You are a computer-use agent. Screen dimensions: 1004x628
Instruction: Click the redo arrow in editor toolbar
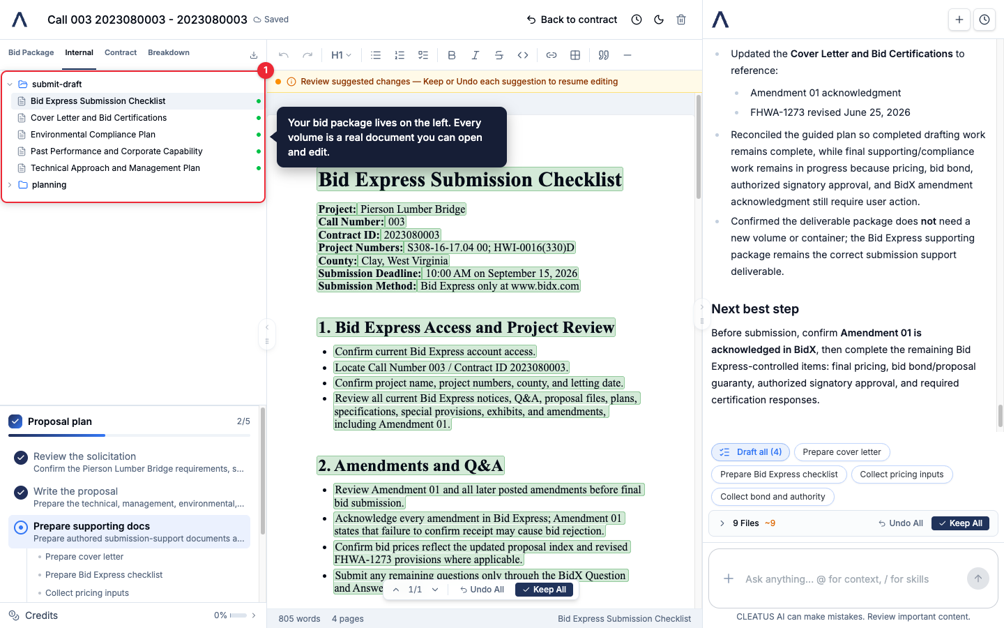[307, 55]
